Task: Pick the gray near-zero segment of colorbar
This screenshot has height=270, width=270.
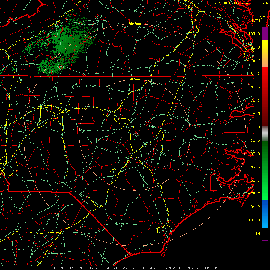Action: [x=265, y=133]
